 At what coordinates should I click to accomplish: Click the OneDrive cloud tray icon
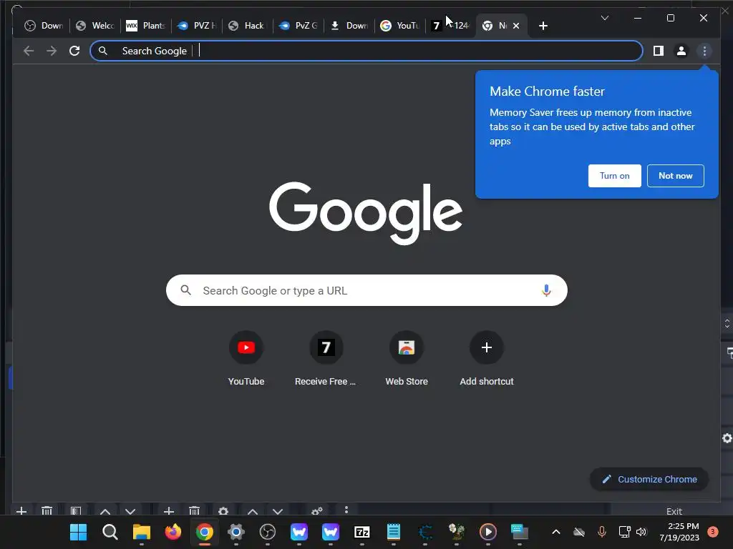[x=578, y=532]
